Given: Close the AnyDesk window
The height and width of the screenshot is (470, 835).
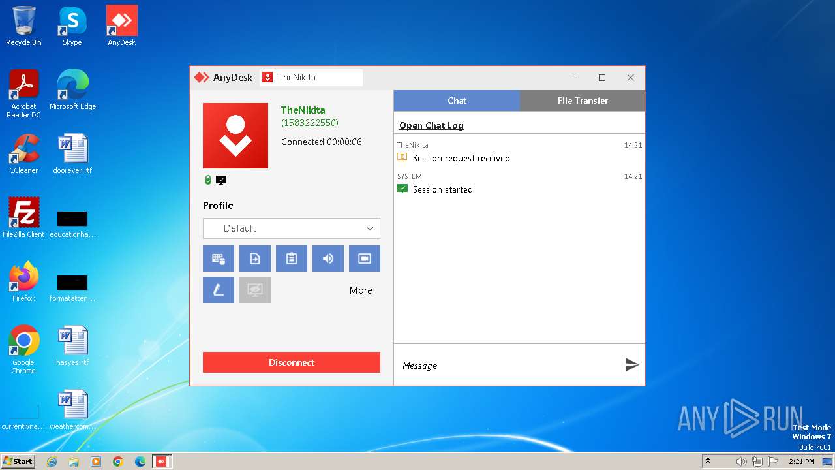Looking at the screenshot, I should coord(631,78).
